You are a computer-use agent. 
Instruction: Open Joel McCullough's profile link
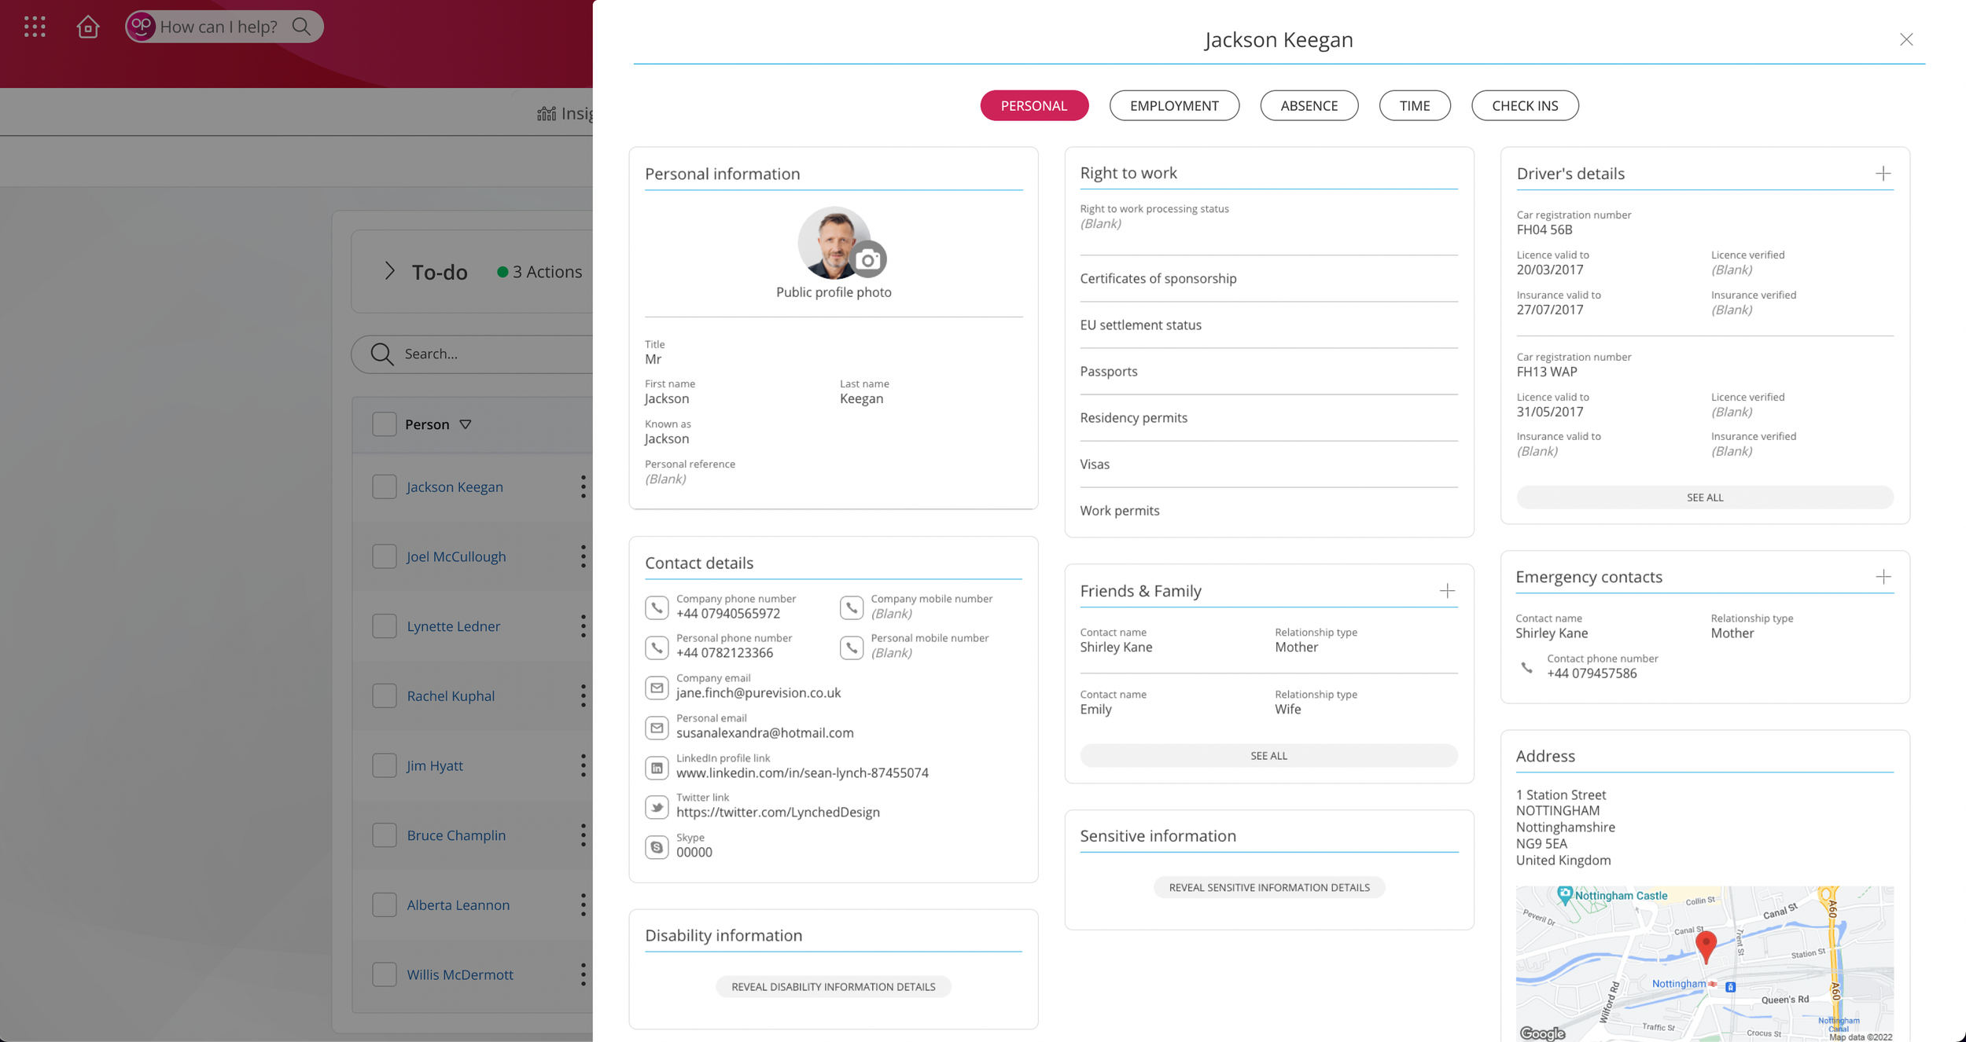pyautogui.click(x=456, y=557)
